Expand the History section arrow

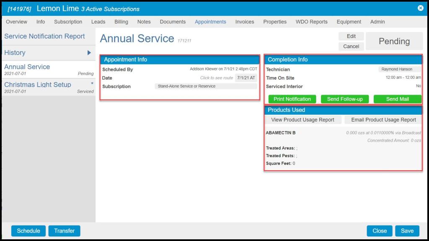[89, 53]
